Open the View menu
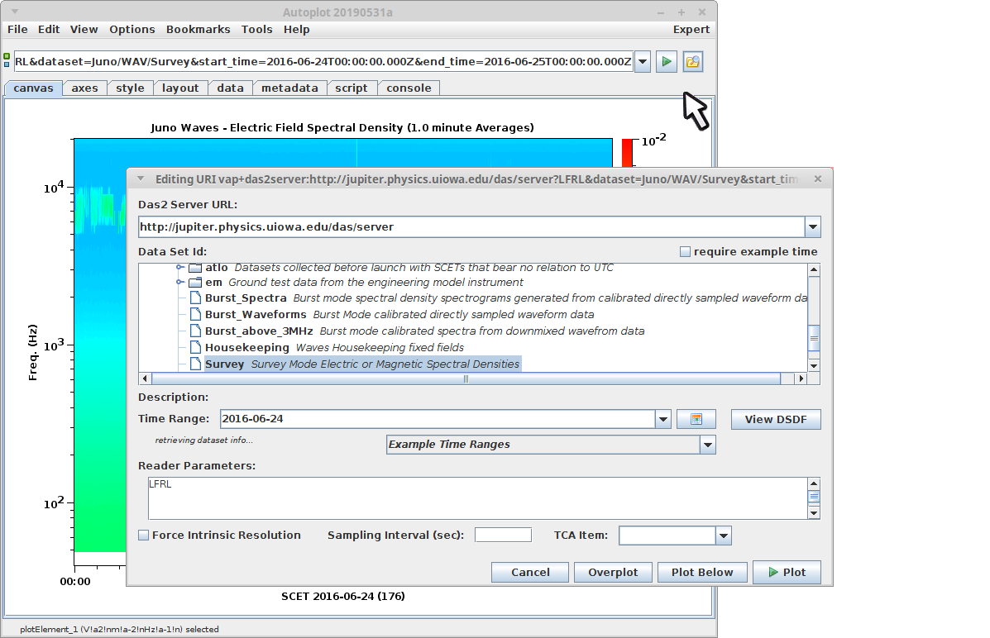 [84, 30]
